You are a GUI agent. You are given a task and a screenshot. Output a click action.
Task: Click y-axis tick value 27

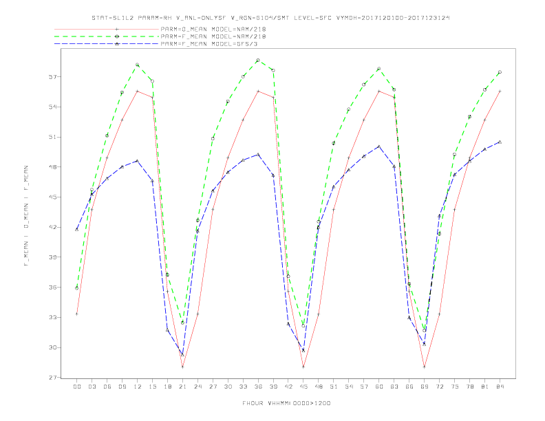(x=52, y=378)
